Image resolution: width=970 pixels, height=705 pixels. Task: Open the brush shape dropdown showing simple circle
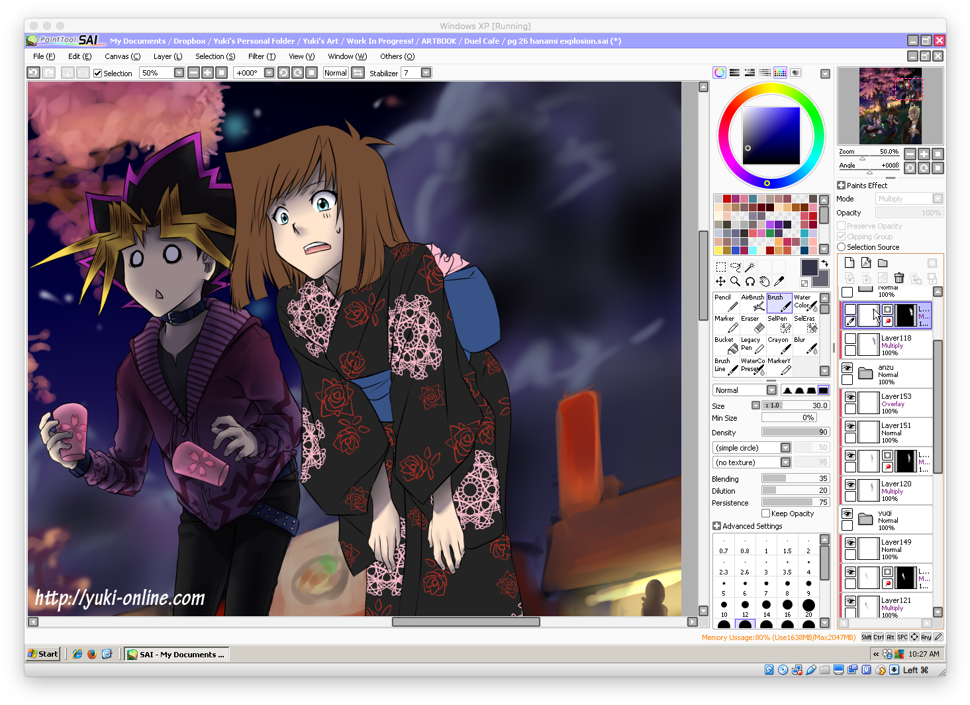(x=785, y=447)
